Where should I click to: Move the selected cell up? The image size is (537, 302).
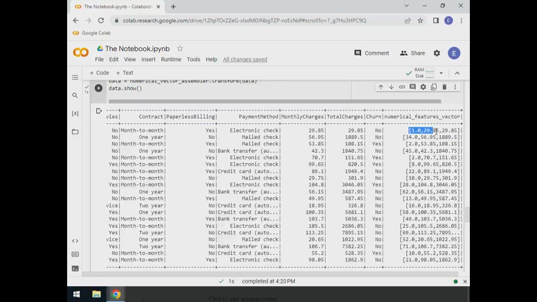tap(381, 87)
